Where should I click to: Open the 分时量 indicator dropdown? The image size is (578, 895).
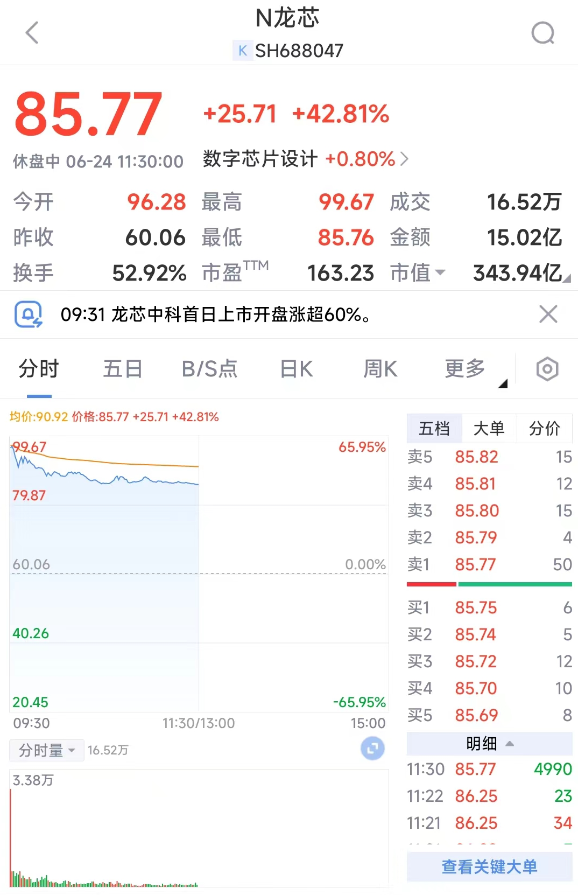[47, 750]
